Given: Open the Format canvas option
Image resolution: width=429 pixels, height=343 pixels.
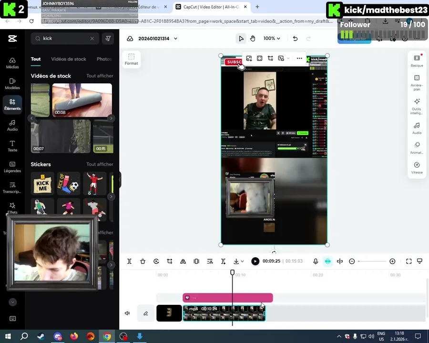Looking at the screenshot, I should 132,59.
